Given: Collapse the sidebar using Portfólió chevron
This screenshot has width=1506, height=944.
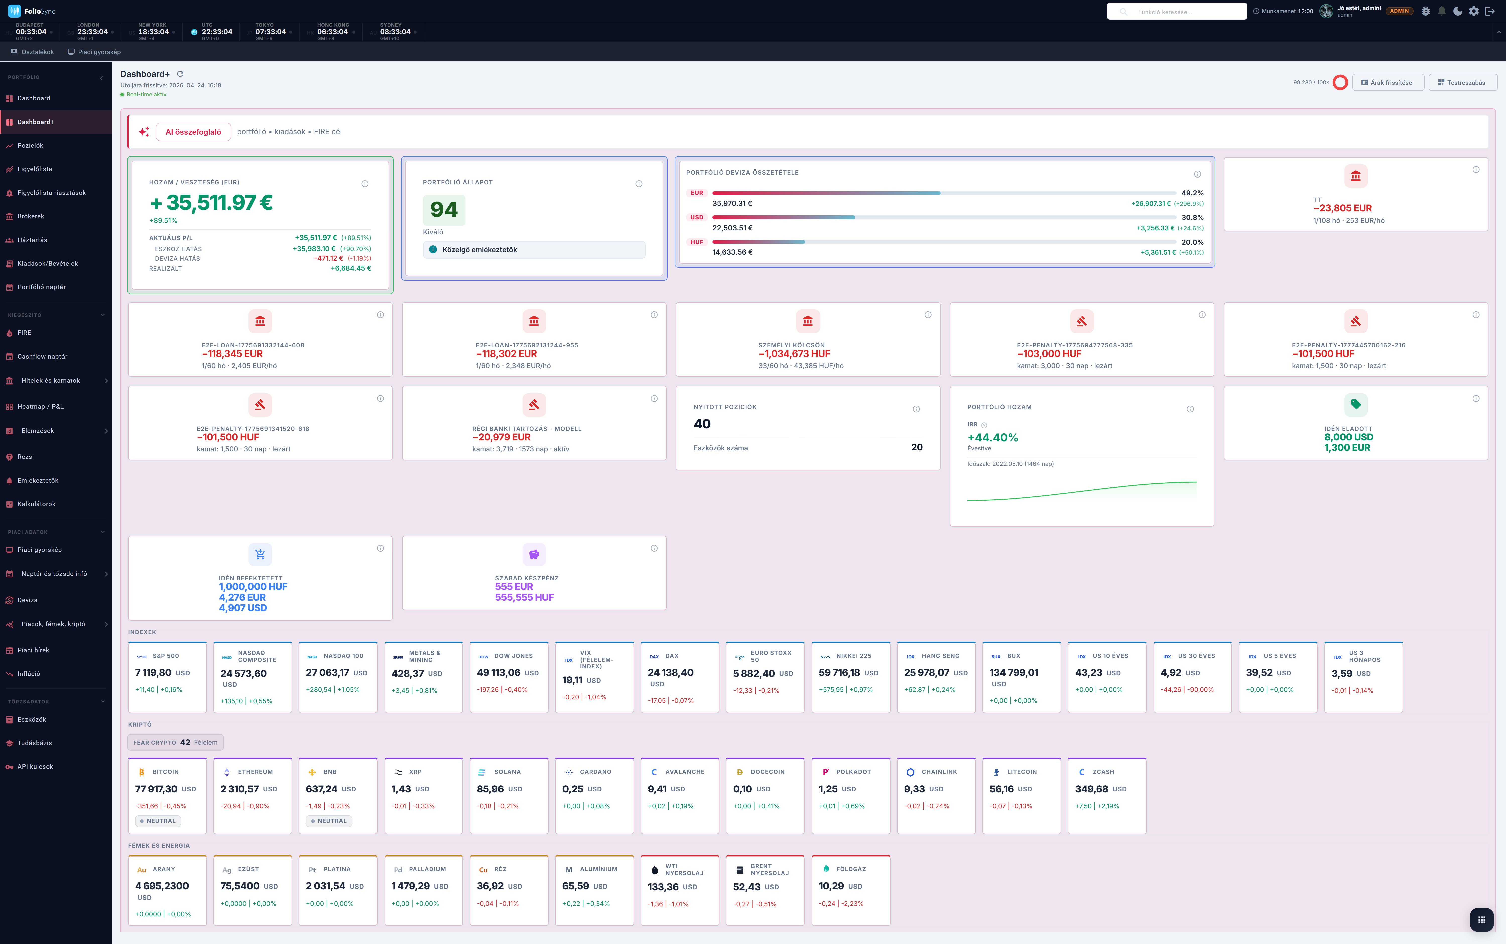Looking at the screenshot, I should [102, 78].
